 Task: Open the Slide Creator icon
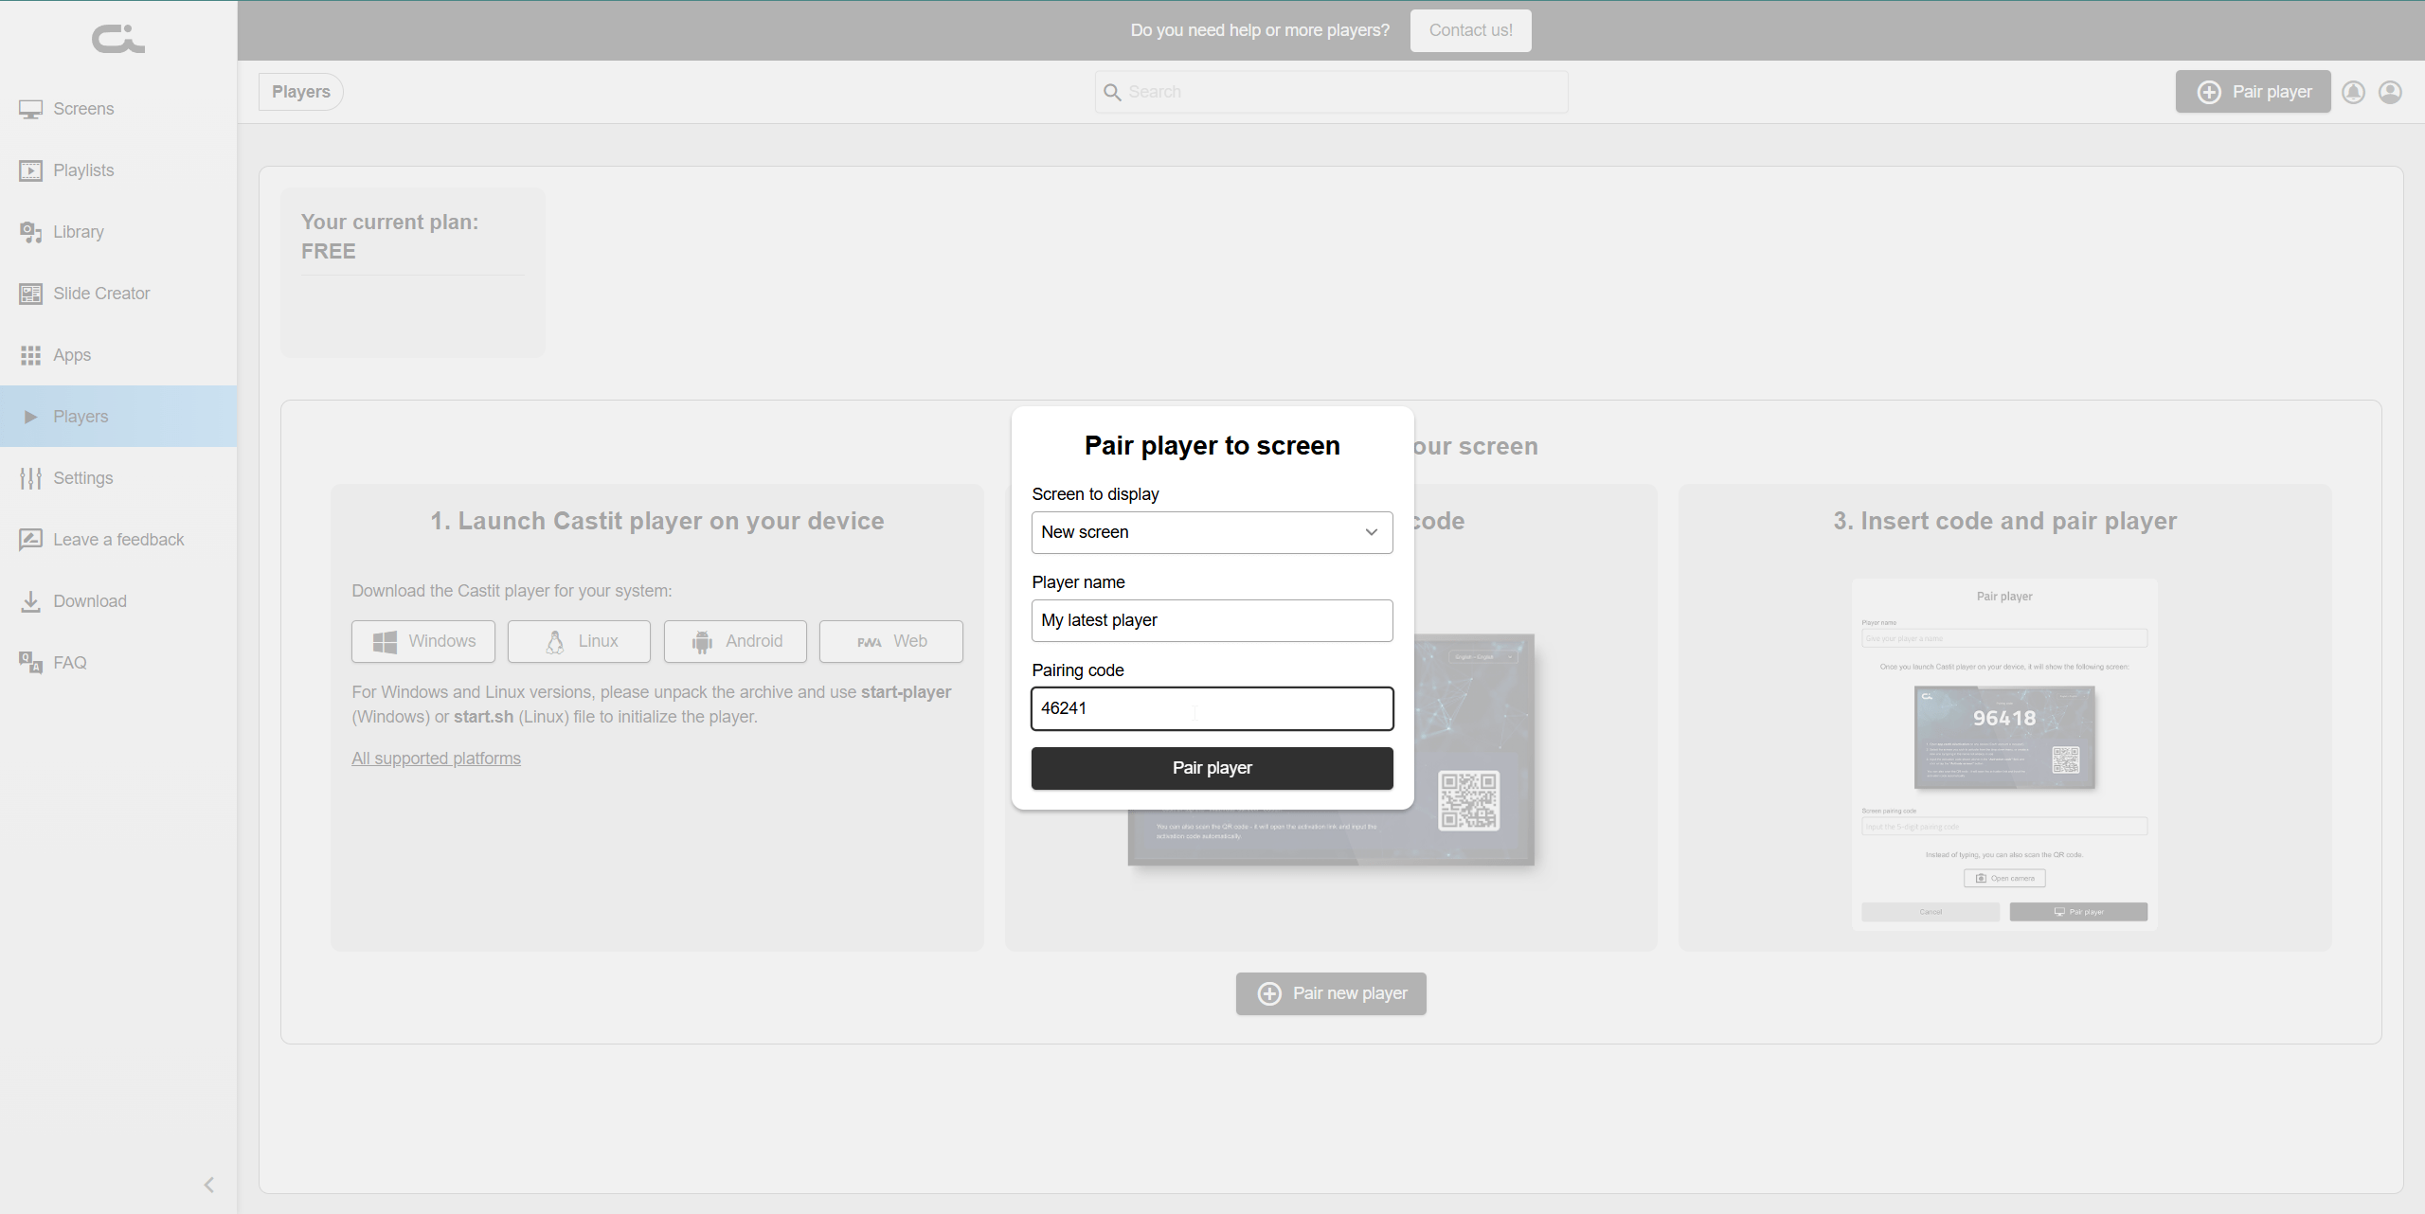pyautogui.click(x=30, y=294)
